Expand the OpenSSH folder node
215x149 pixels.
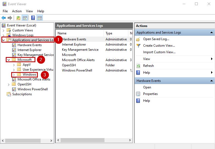(9, 85)
